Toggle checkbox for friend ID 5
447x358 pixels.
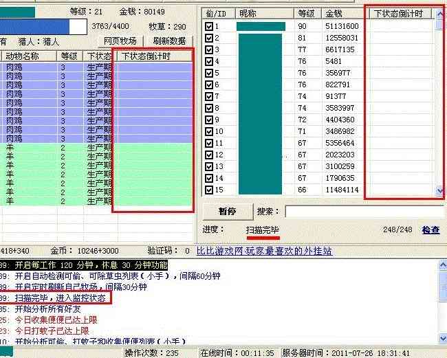point(209,73)
